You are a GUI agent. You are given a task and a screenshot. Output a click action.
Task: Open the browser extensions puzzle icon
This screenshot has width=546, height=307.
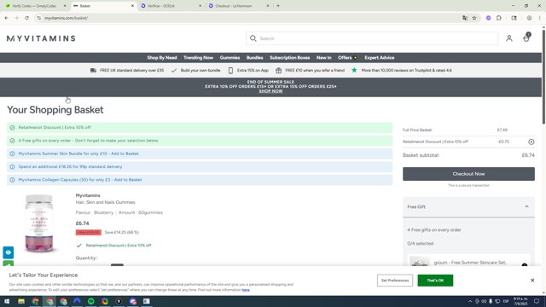[x=499, y=18]
